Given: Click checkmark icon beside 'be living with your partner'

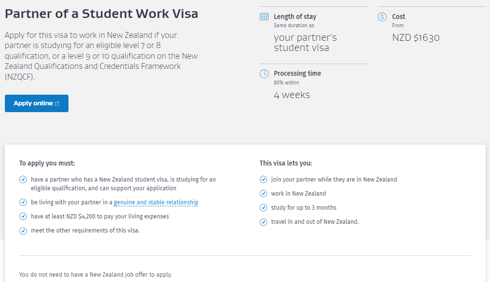Looking at the screenshot, I should [x=23, y=202].
